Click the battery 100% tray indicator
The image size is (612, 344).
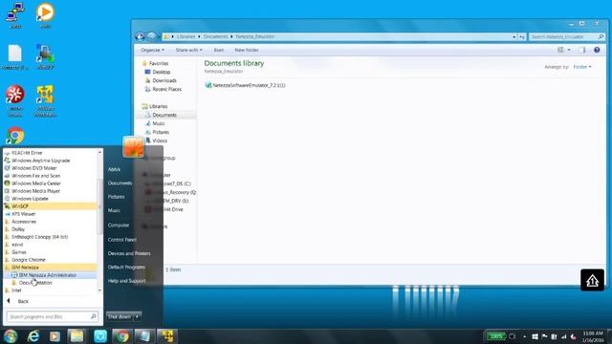(x=495, y=336)
